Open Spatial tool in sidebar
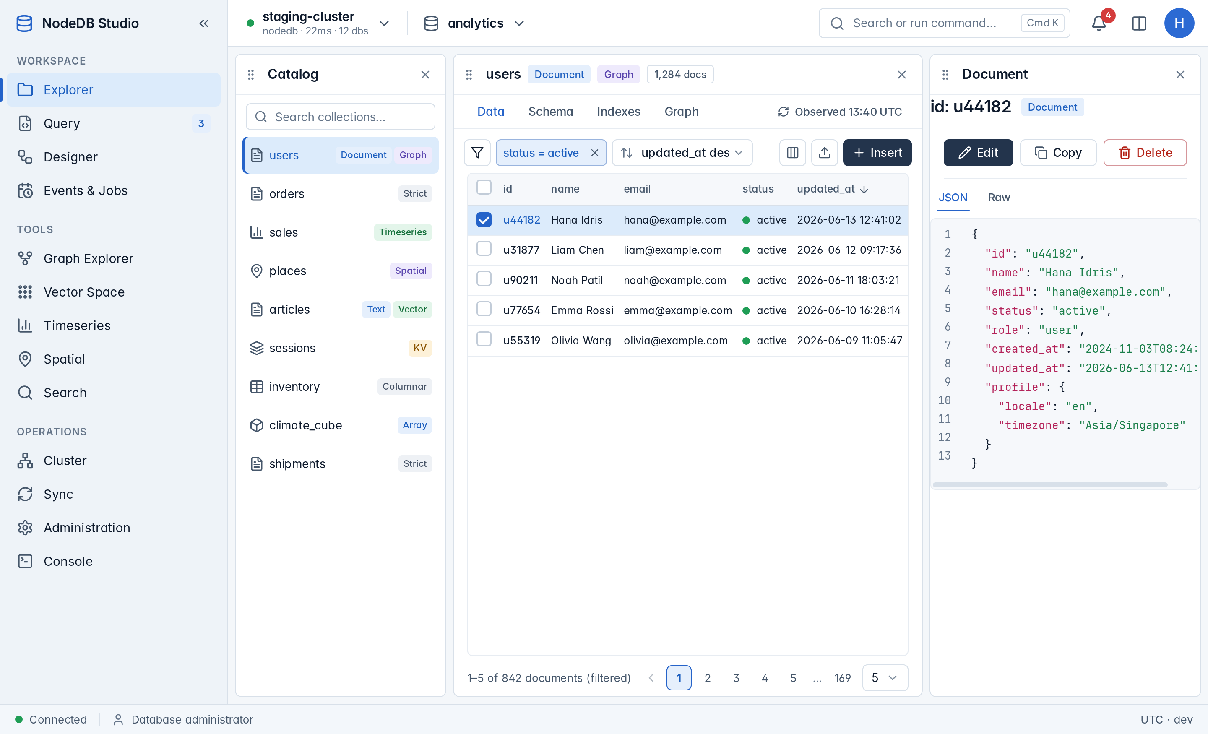The height and width of the screenshot is (734, 1208). pyautogui.click(x=113, y=359)
